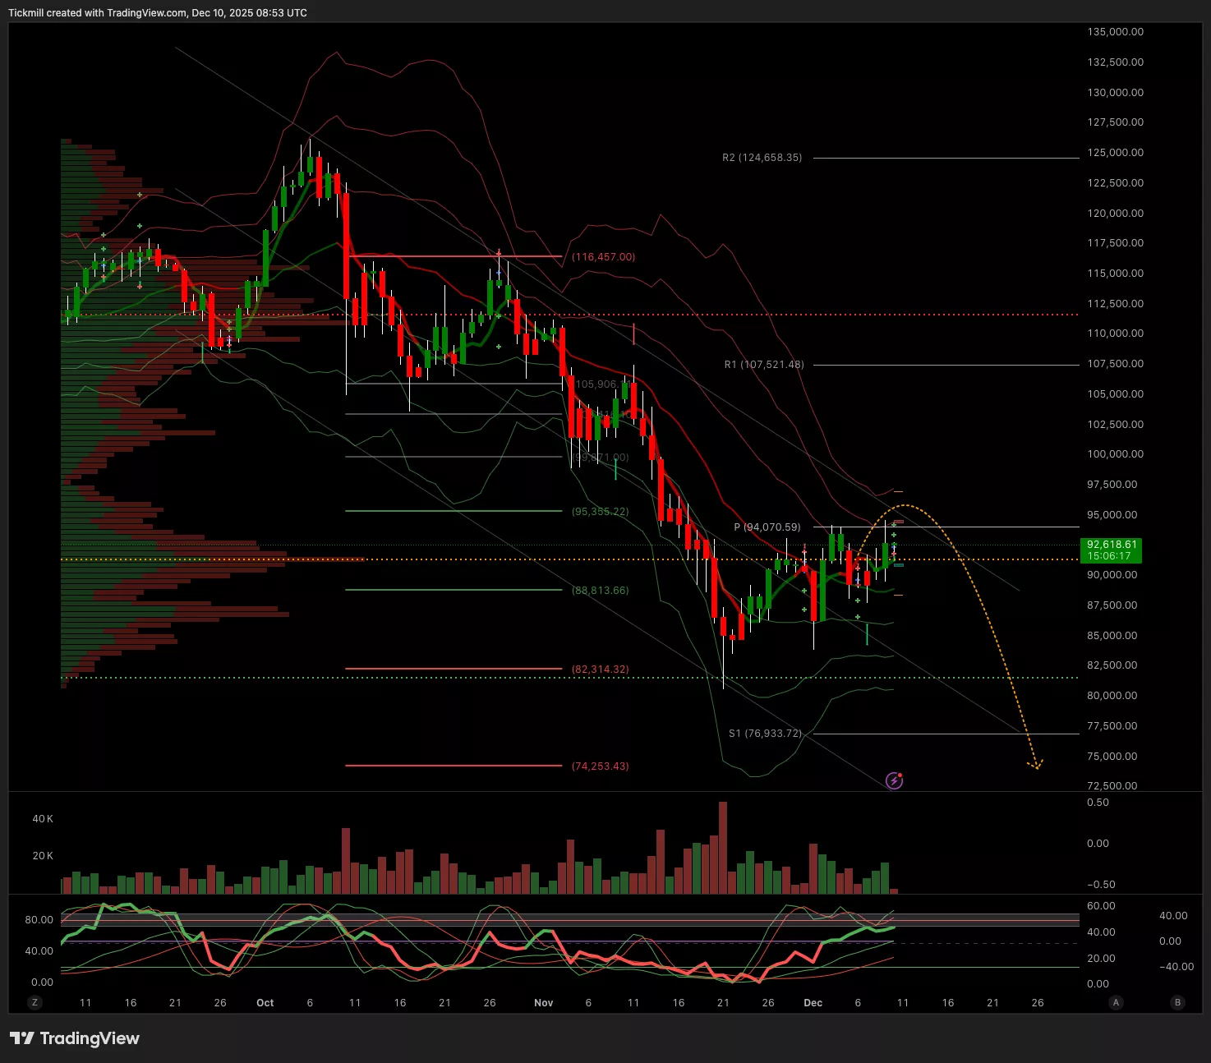This screenshot has width=1211, height=1063.
Task: Click the green current price label 92,618.61
Action: click(x=1112, y=550)
